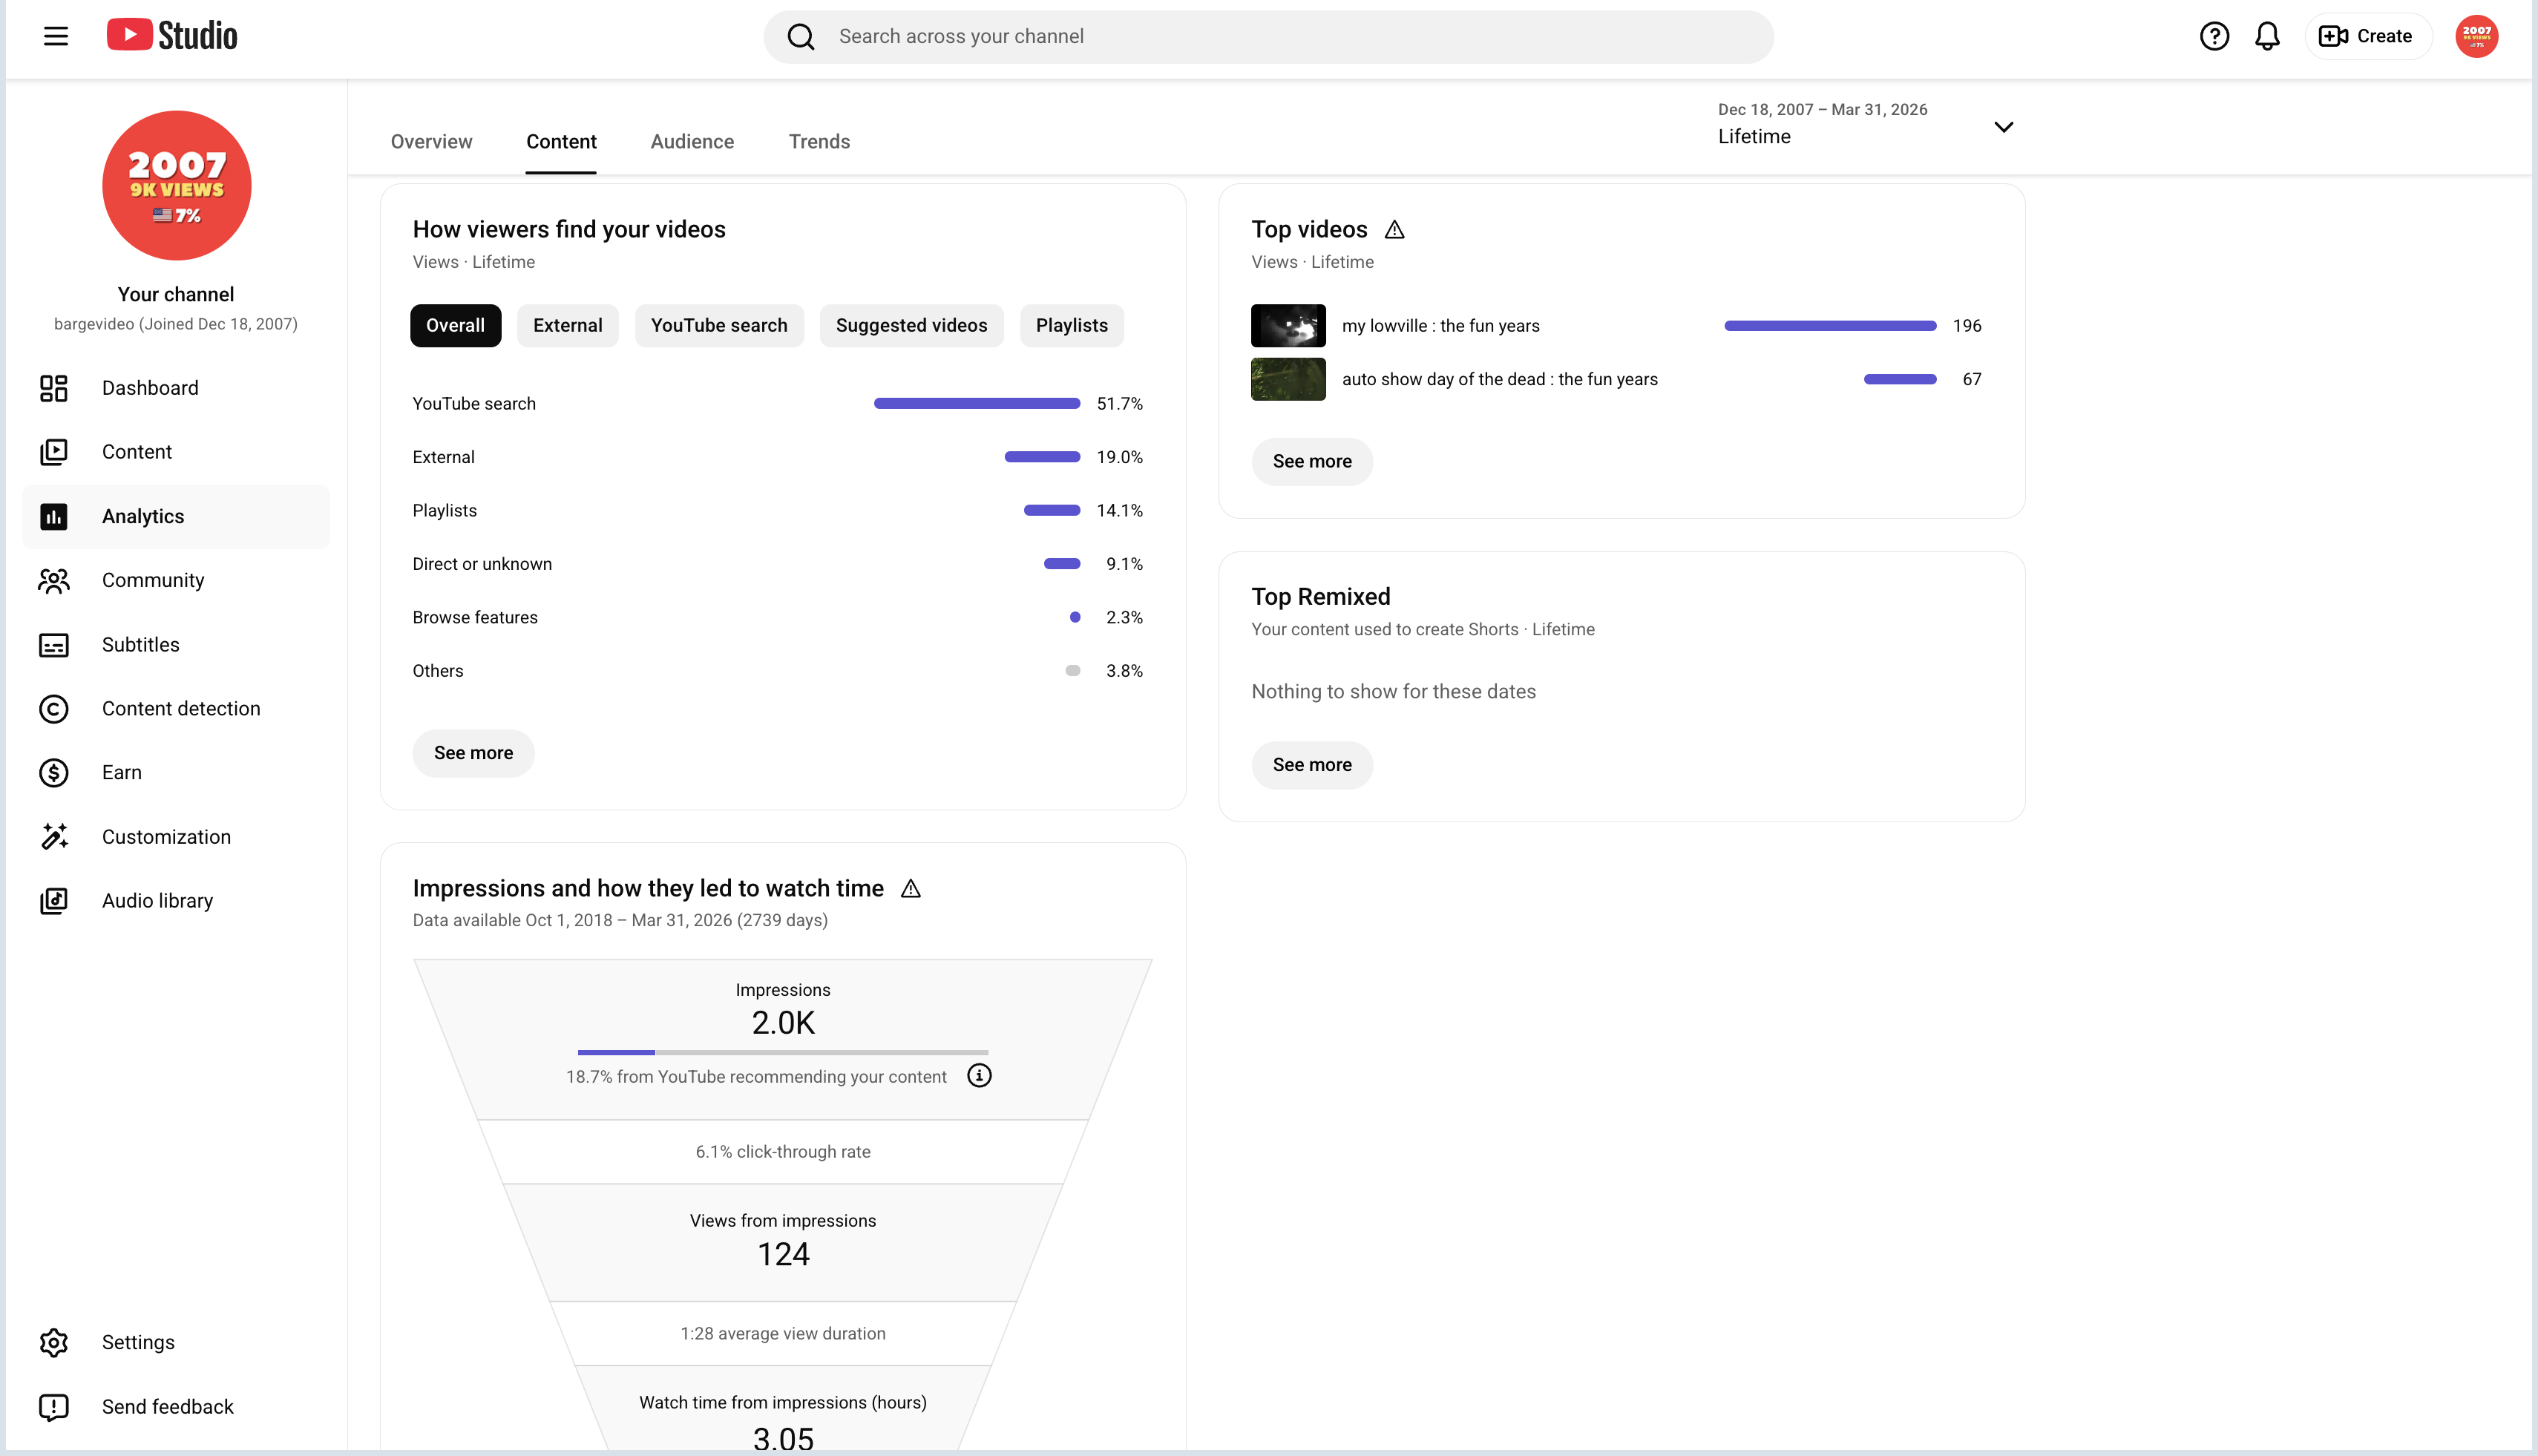The height and width of the screenshot is (1456, 2538).
Task: Expand the Lifetime date range chevron
Action: coord(2003,127)
